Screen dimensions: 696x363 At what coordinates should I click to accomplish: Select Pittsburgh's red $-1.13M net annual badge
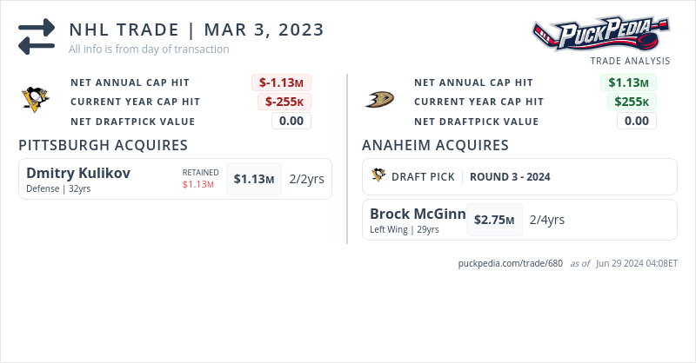(283, 82)
